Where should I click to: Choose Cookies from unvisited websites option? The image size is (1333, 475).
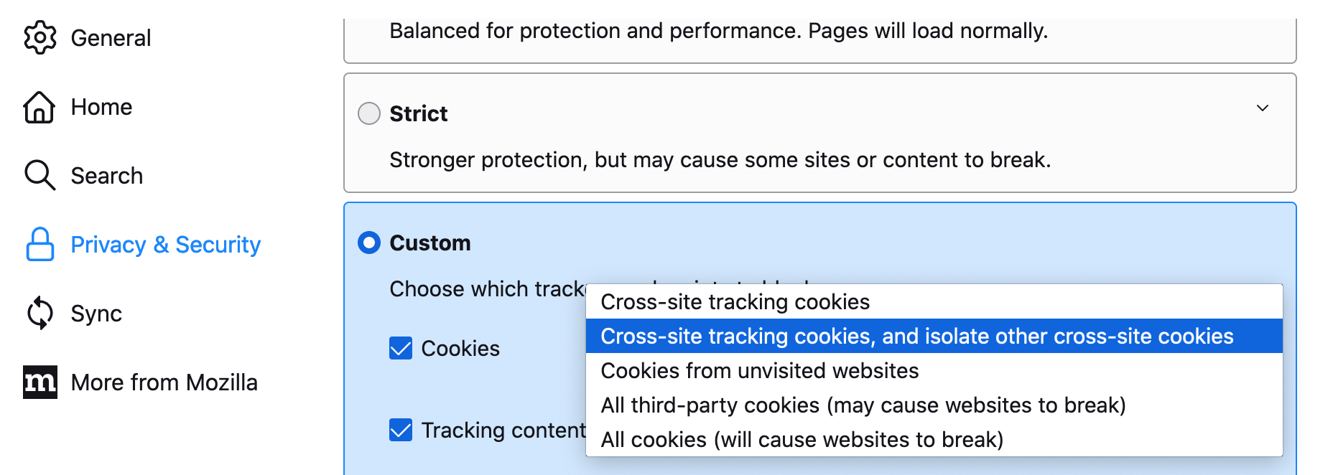pyautogui.click(x=759, y=370)
